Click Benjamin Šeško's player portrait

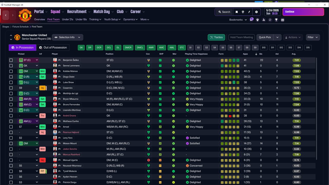click(55, 60)
